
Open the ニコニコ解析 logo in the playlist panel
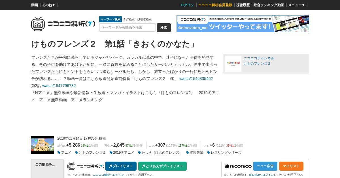[x=86, y=166]
